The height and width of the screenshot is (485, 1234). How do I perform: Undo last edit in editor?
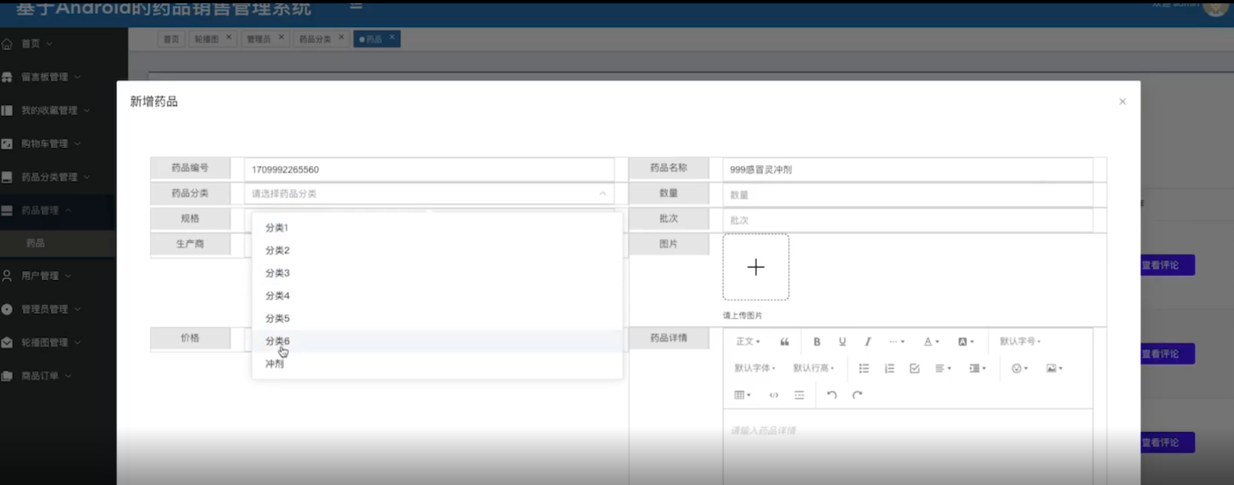coord(832,395)
